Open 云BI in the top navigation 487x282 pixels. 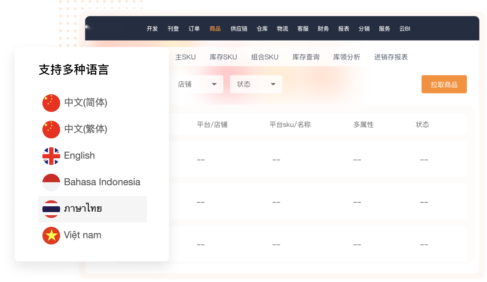pyautogui.click(x=405, y=29)
